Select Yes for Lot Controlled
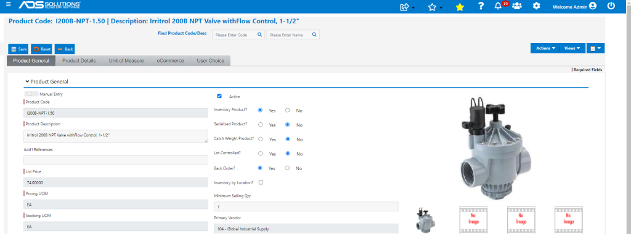The height and width of the screenshot is (234, 631). pyautogui.click(x=261, y=154)
